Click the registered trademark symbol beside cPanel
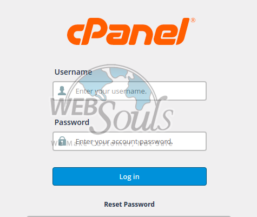The height and width of the screenshot is (217, 257). (x=193, y=20)
